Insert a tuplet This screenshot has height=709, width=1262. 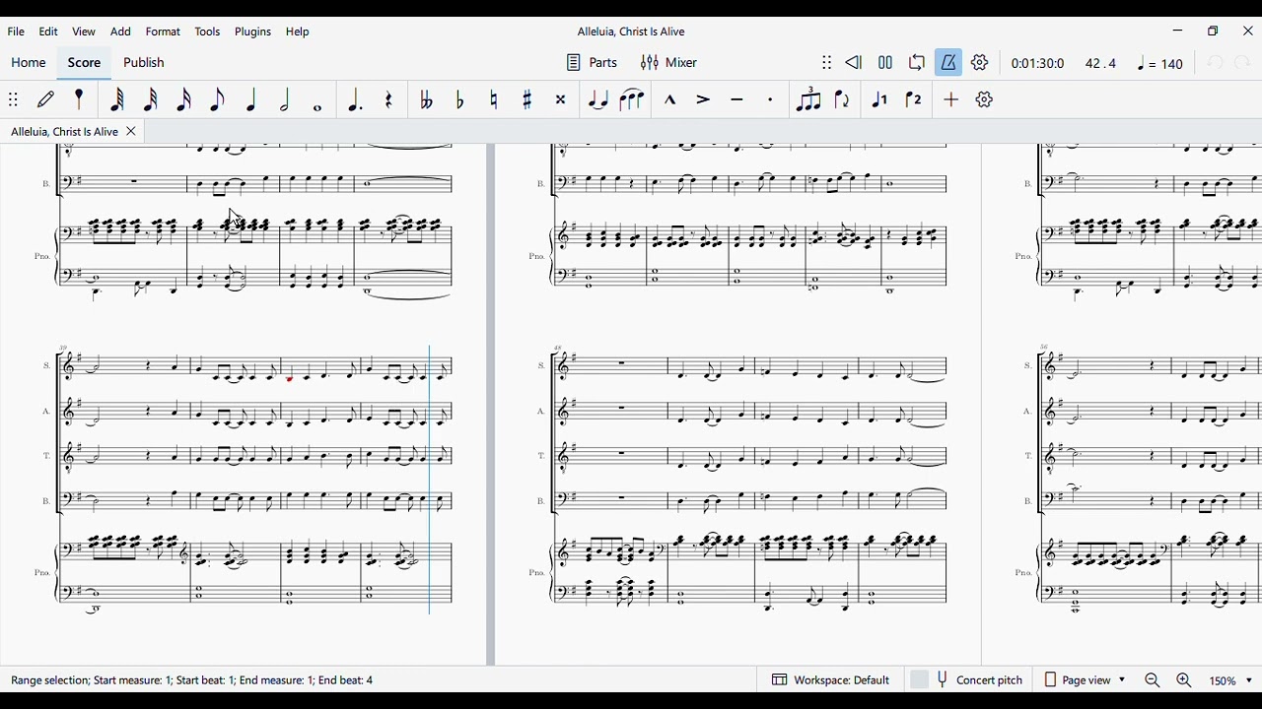tap(808, 99)
